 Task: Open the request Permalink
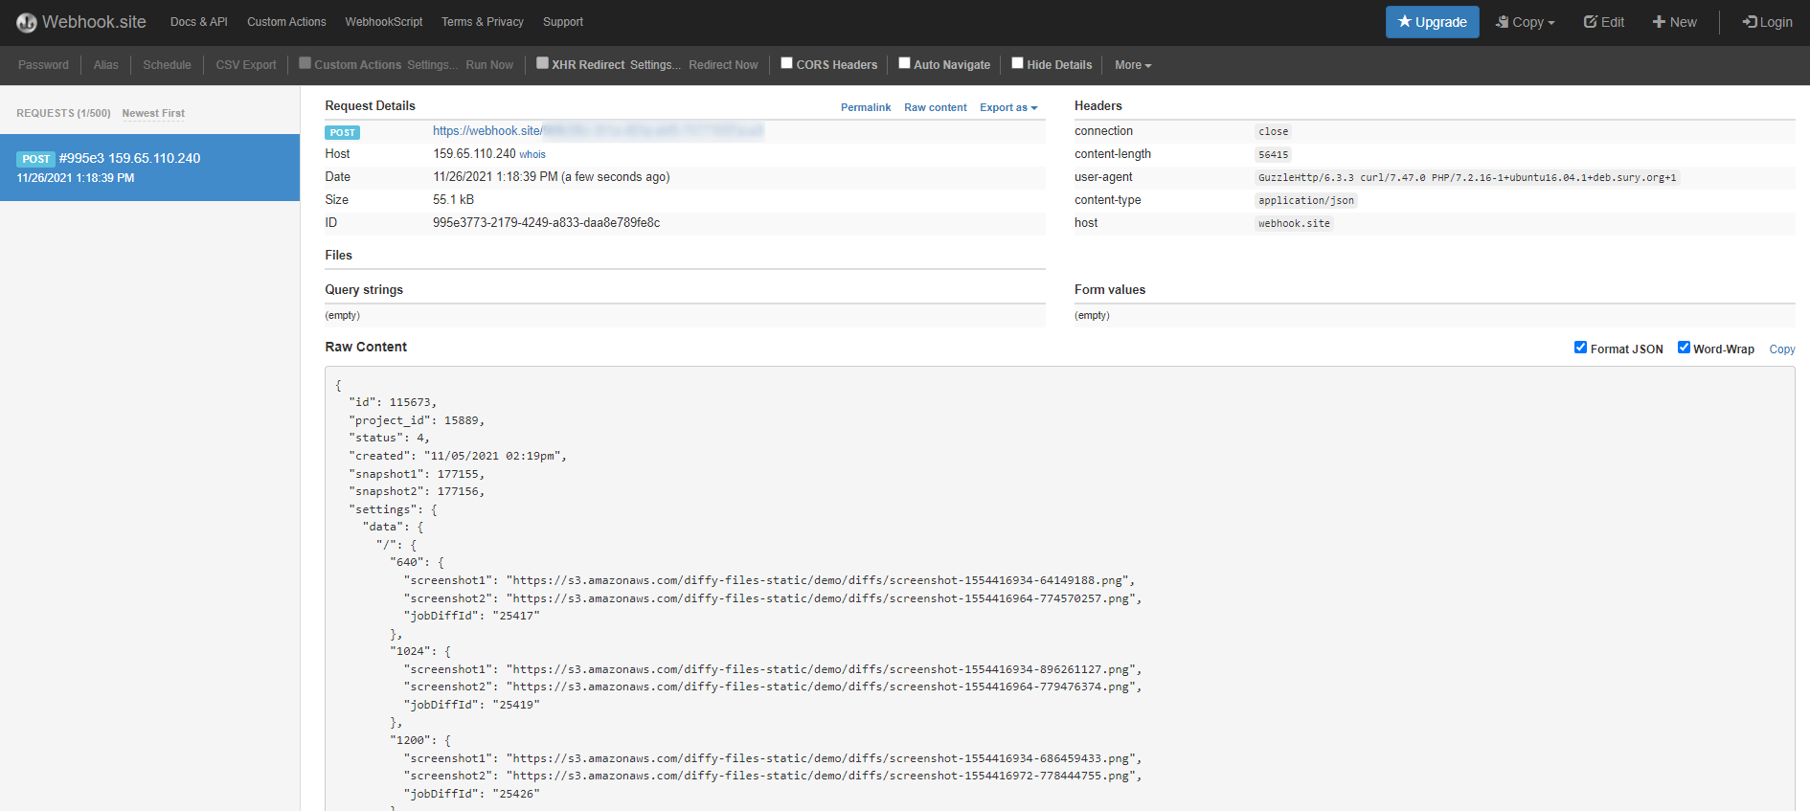coord(866,107)
